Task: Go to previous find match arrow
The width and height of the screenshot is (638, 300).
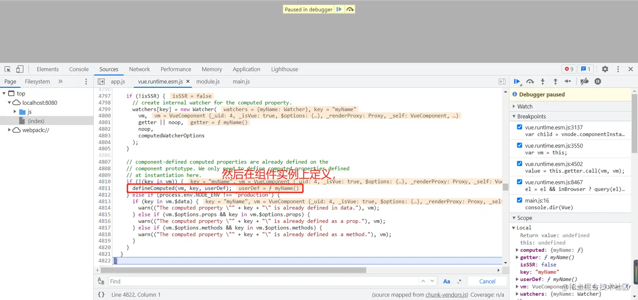Action: [423, 281]
